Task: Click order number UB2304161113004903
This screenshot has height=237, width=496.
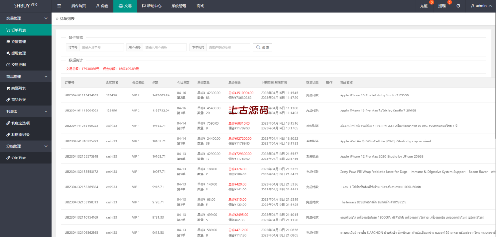Action: [x=81, y=111]
